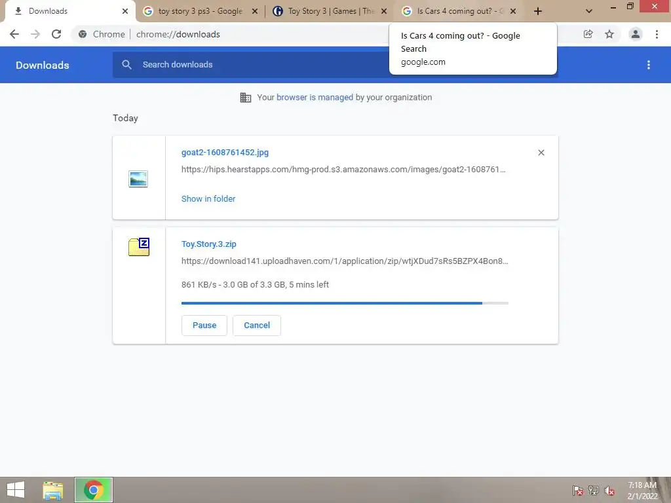
Task: Click the network tray icon
Action: pyautogui.click(x=594, y=491)
